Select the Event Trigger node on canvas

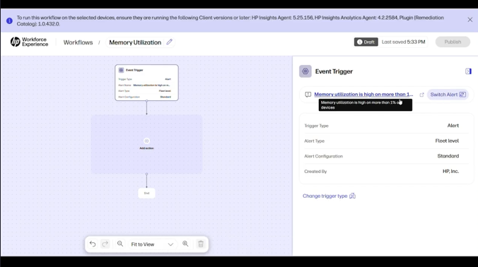(x=146, y=83)
